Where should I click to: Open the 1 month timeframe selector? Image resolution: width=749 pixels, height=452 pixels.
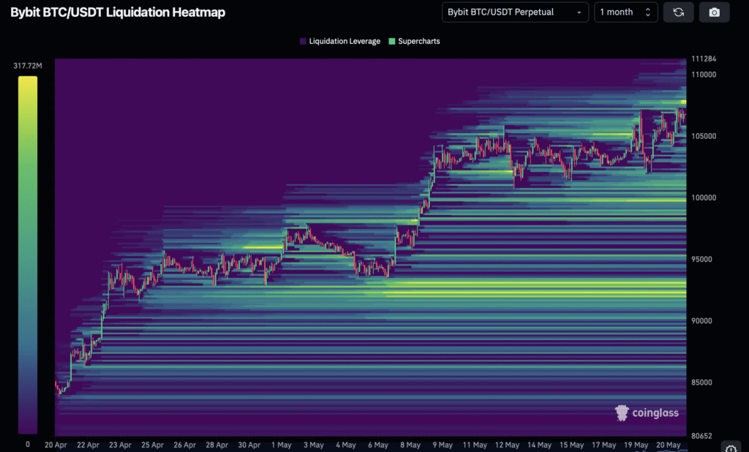626,12
